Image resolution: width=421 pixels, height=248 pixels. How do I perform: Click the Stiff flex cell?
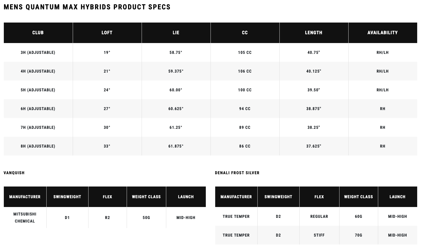tap(319, 235)
